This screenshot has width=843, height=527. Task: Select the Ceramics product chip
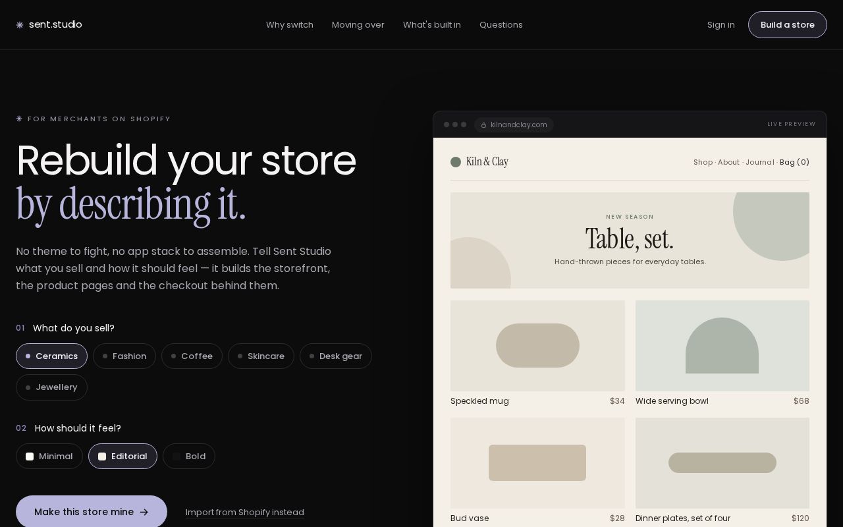pyautogui.click(x=51, y=356)
